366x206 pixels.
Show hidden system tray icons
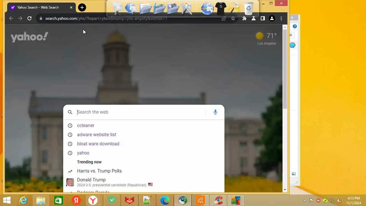click(x=305, y=201)
